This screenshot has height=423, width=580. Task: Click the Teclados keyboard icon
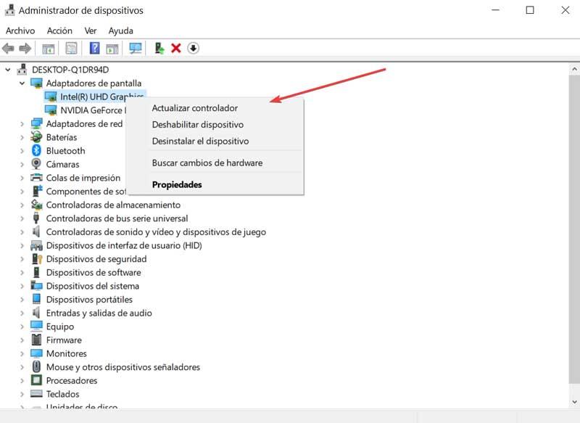click(36, 393)
